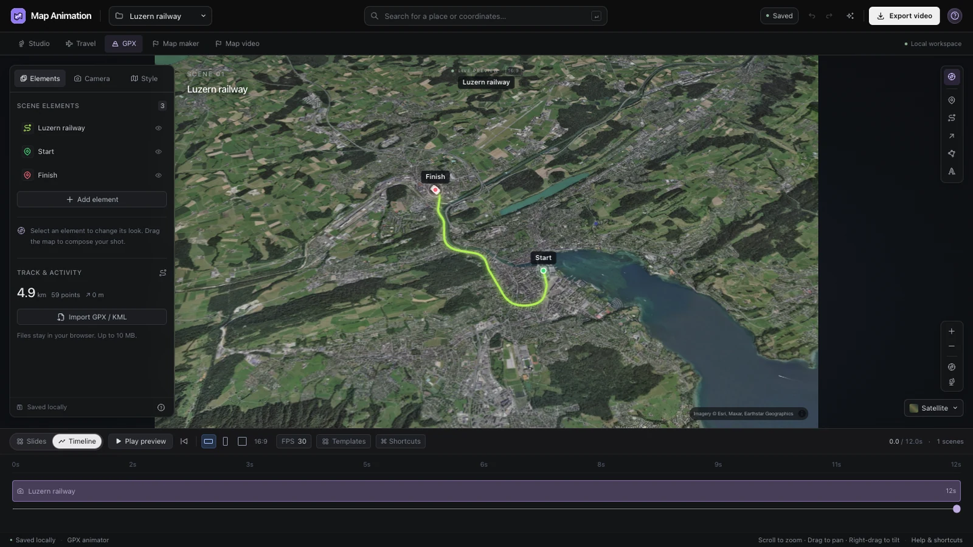Redo the last action
Image resolution: width=973 pixels, height=547 pixels.
click(x=829, y=16)
